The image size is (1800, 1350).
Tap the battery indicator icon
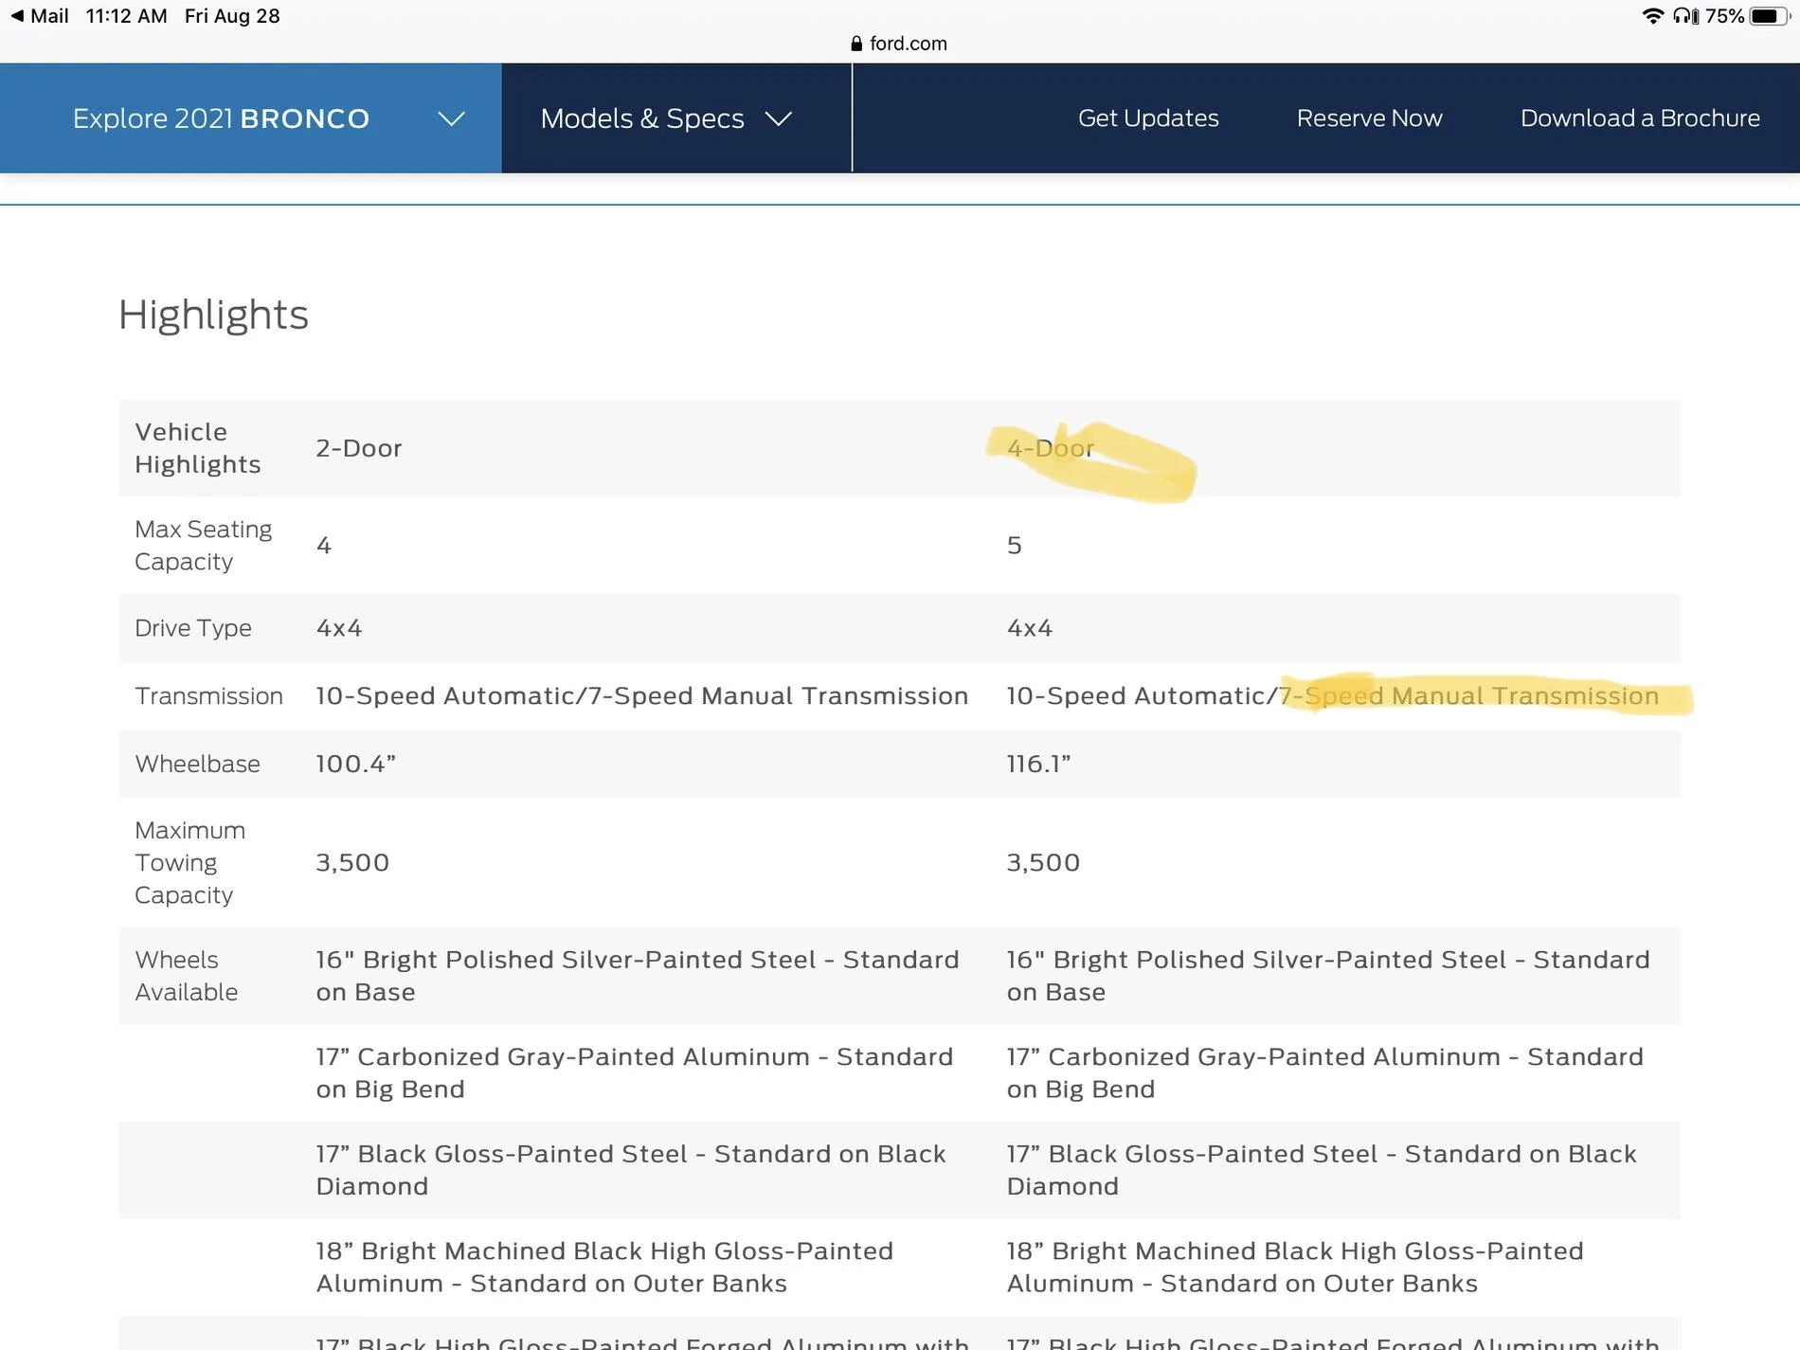coord(1769,16)
